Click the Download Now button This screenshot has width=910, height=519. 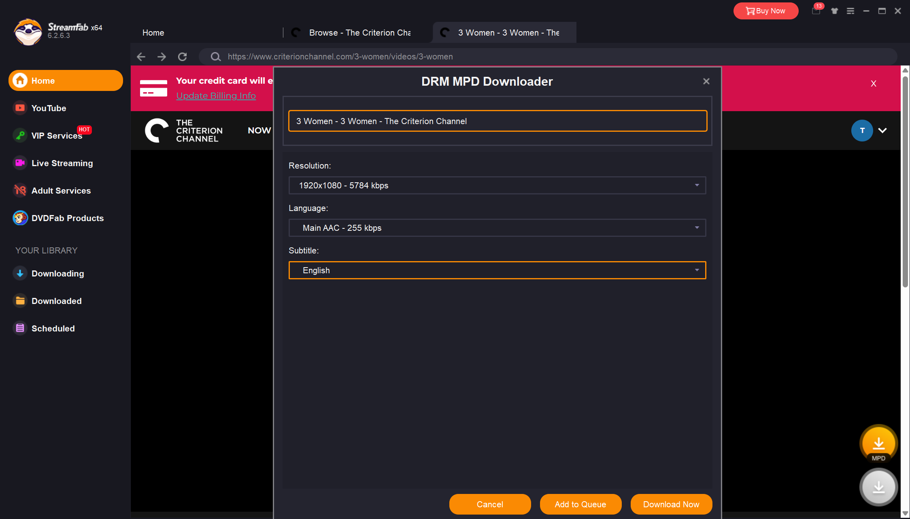pos(671,504)
